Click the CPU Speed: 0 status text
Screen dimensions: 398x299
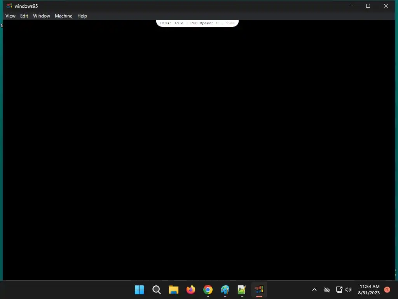[204, 23]
